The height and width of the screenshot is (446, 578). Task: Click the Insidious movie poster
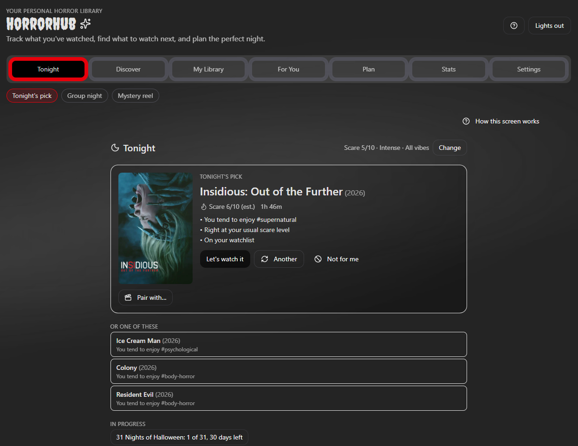click(156, 228)
